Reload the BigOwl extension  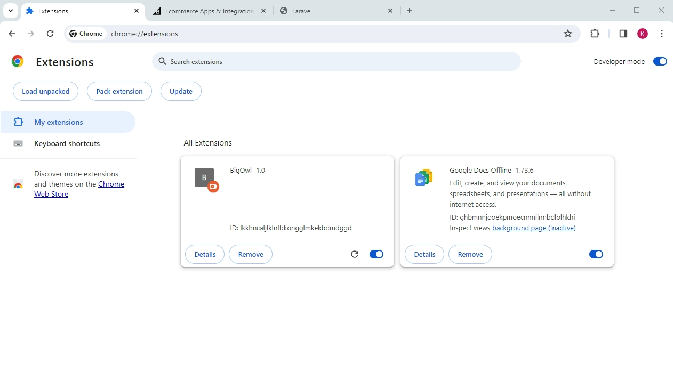tap(355, 254)
